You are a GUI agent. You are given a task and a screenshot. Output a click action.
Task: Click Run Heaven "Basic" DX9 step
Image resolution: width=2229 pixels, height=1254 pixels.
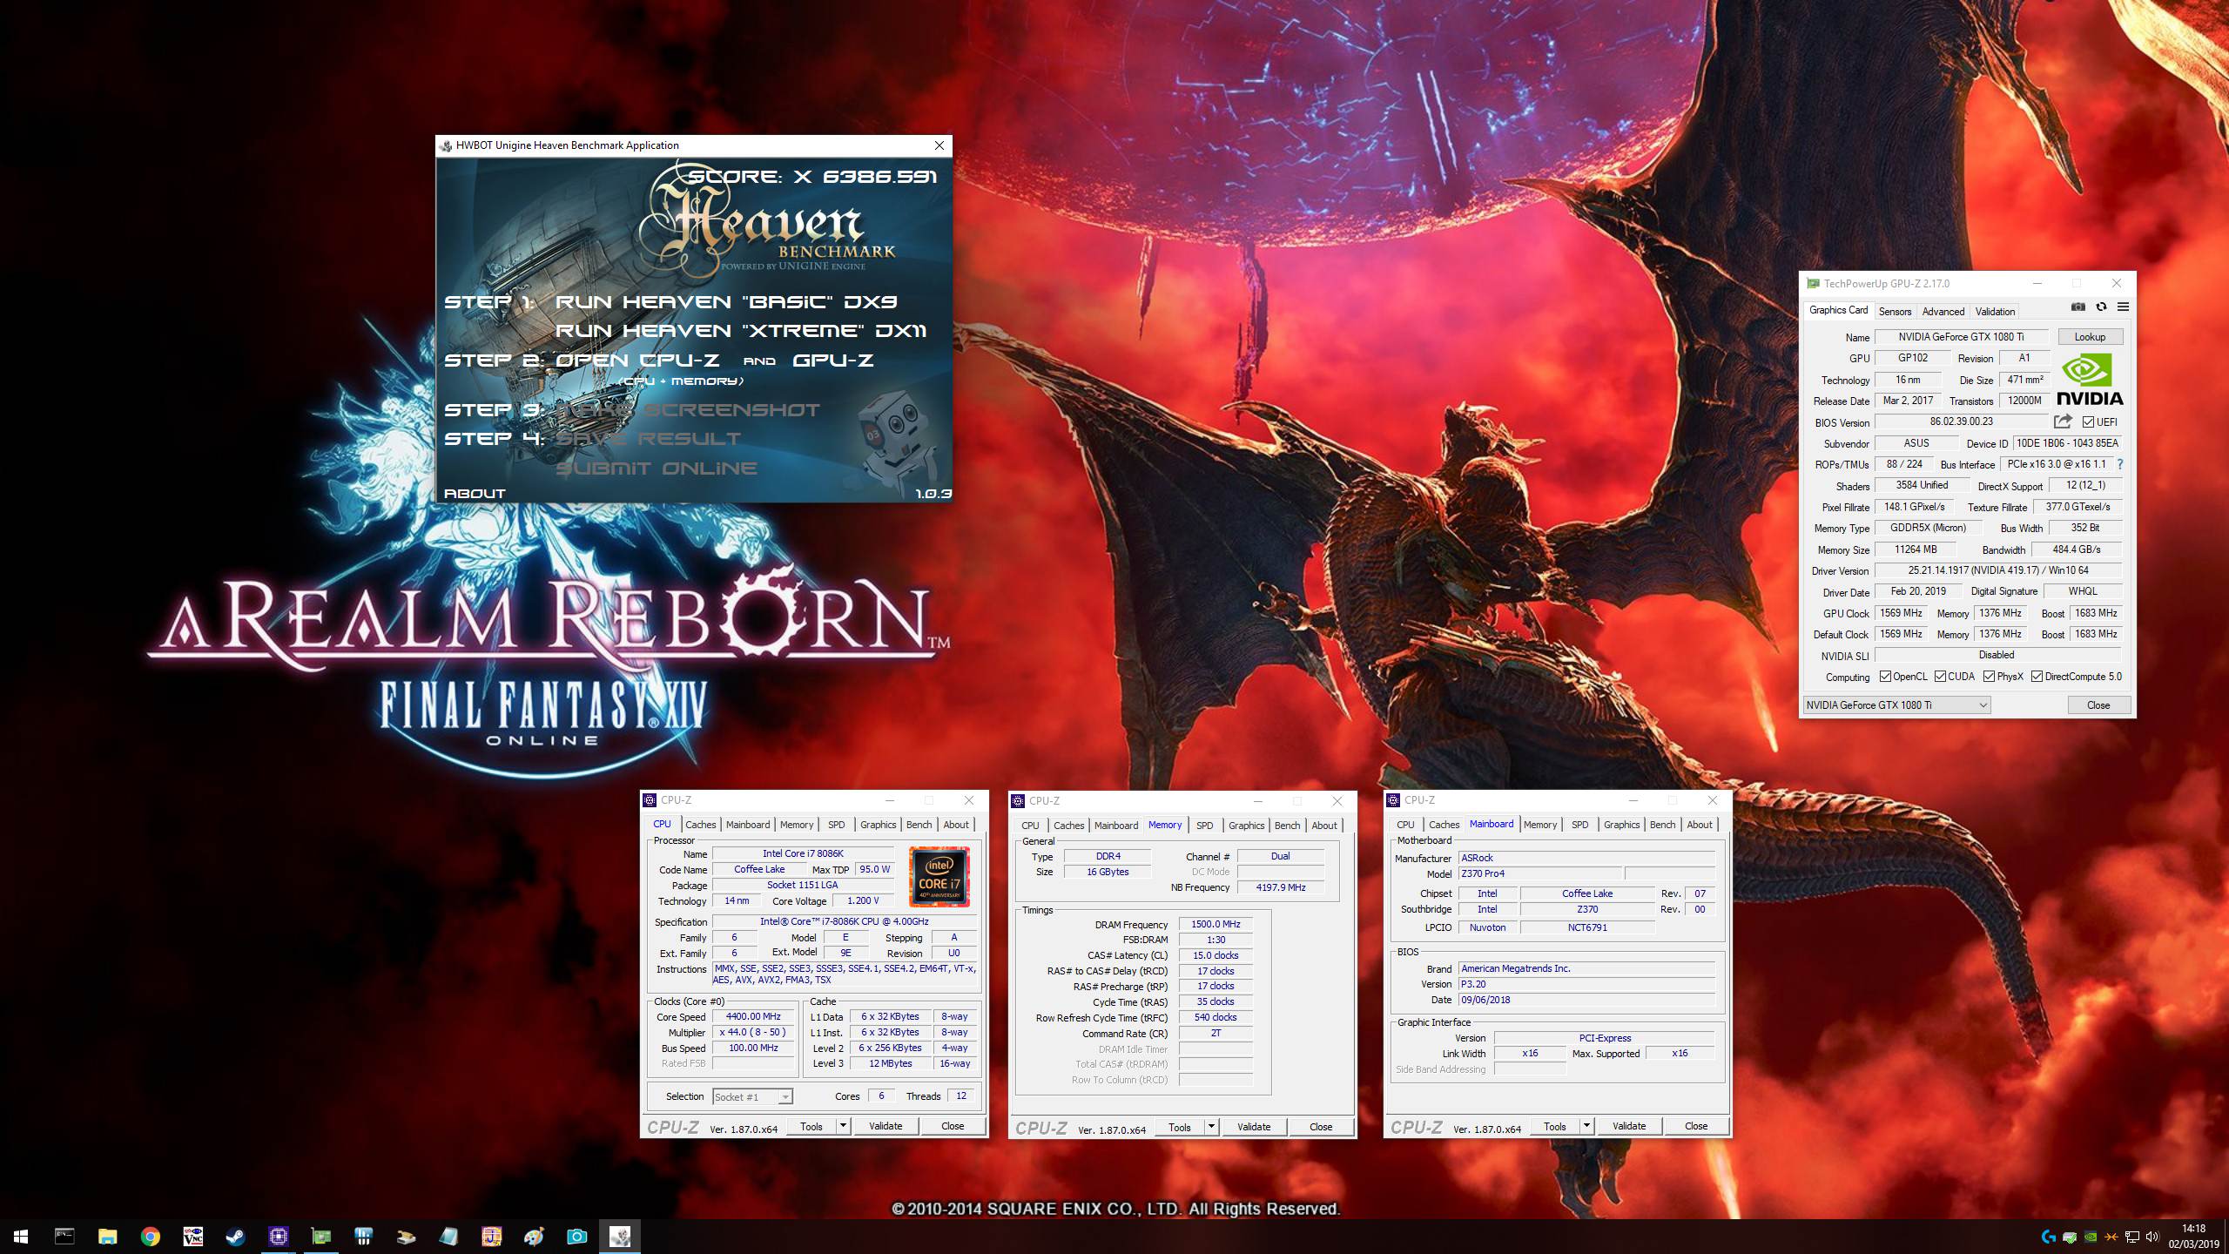pyautogui.click(x=726, y=302)
